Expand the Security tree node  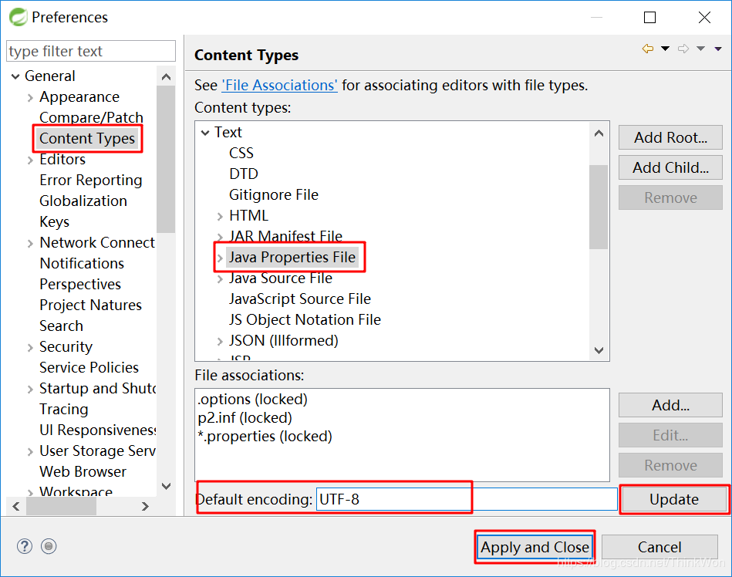click(x=30, y=347)
